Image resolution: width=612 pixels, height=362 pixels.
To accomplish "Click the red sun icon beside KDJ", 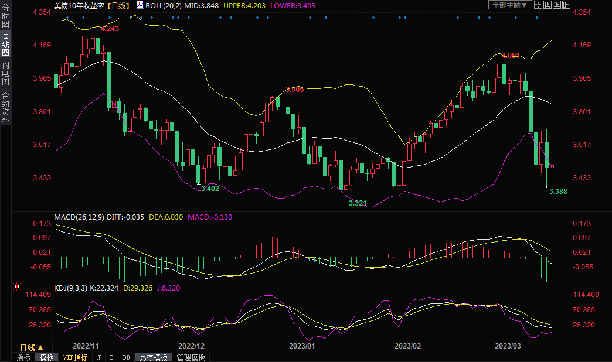I will click(16, 287).
